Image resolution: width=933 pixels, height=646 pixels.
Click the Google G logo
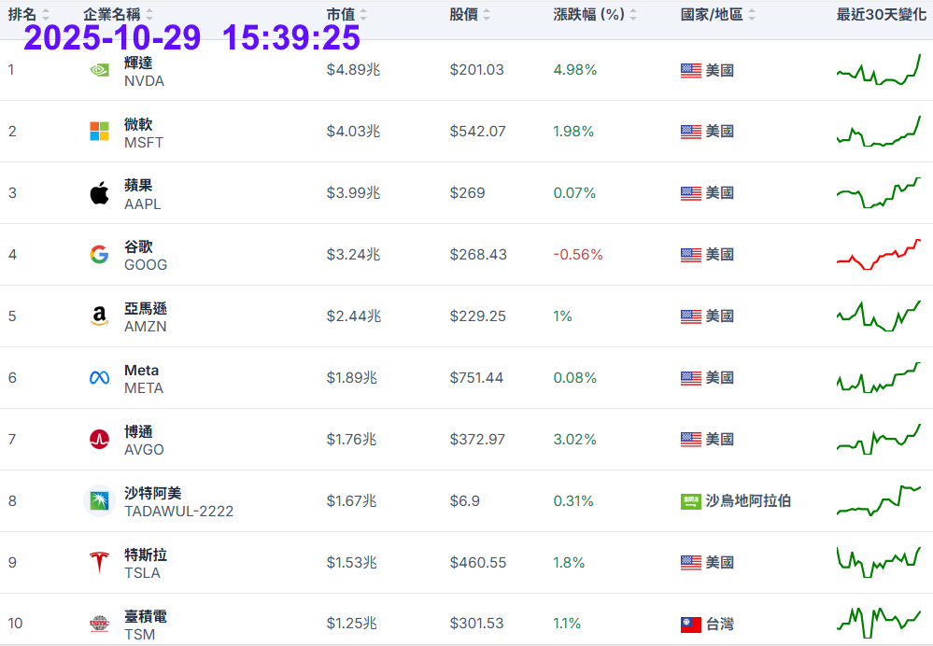tap(99, 255)
